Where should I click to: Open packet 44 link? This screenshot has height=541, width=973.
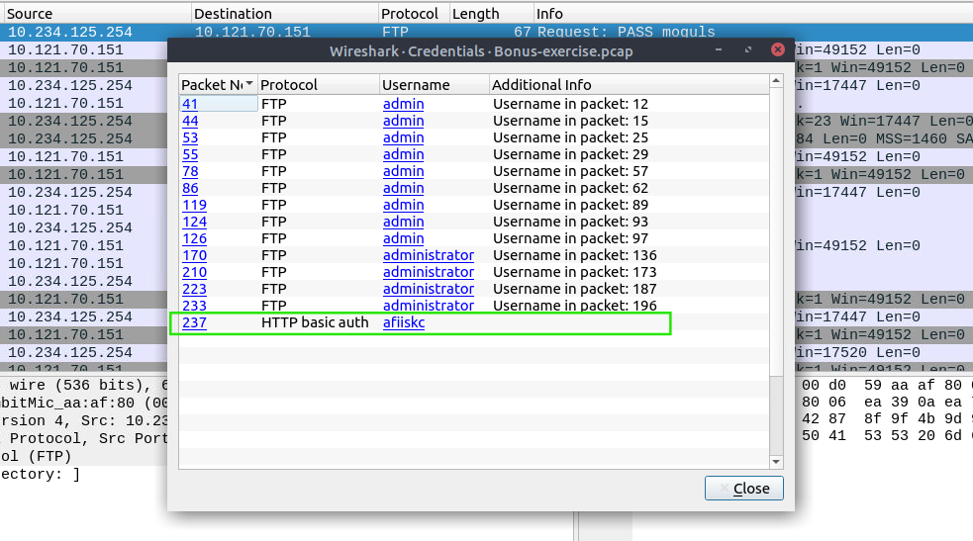click(190, 121)
